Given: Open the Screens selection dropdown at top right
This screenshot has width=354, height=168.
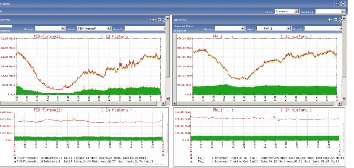Looking at the screenshot, I should 330,11.
